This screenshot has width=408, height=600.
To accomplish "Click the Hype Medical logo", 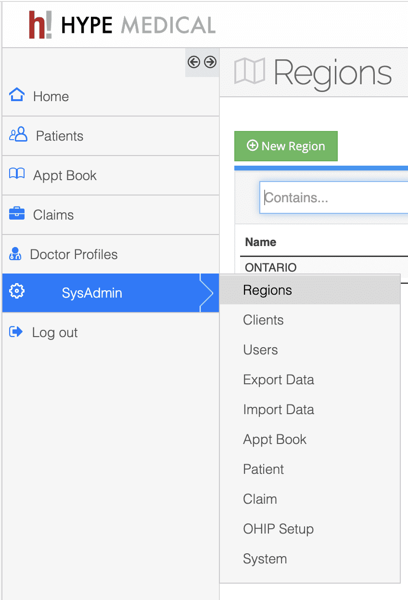I will (122, 25).
